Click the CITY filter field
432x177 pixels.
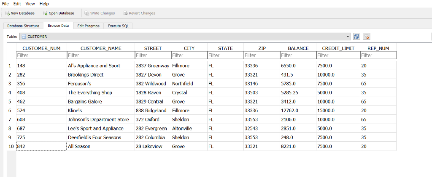[x=189, y=55]
